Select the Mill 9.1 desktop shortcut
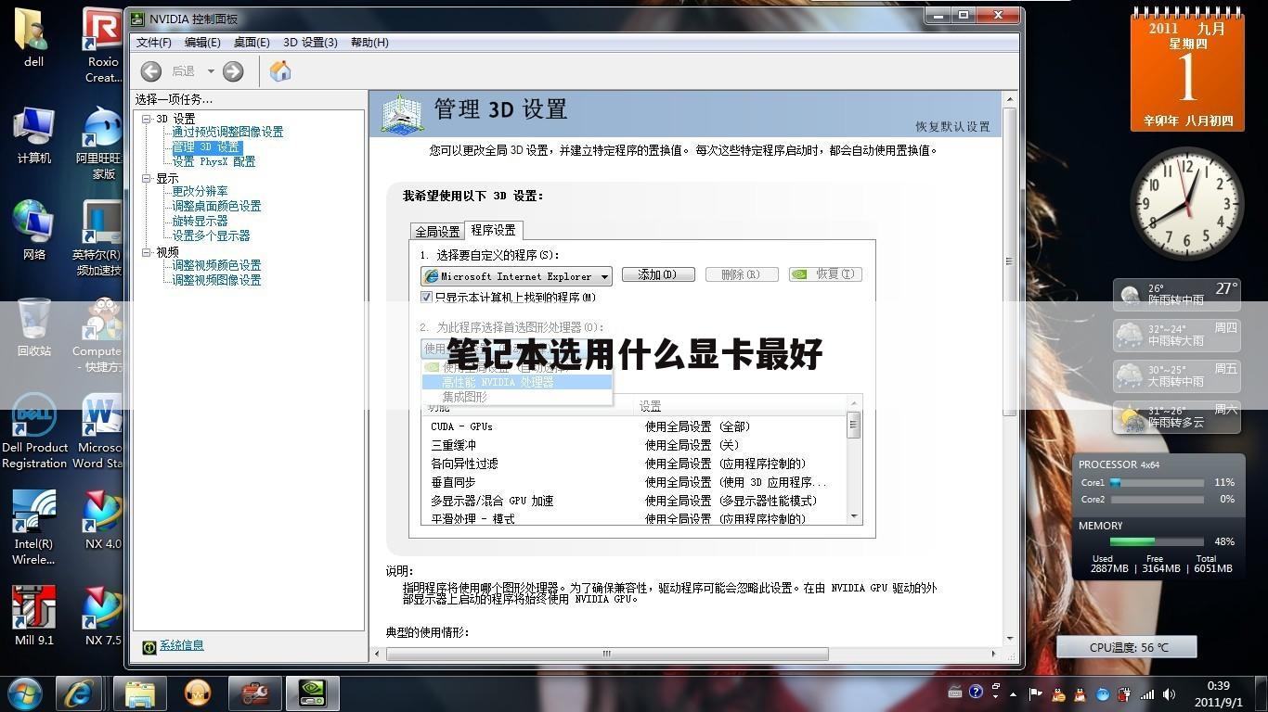The width and height of the screenshot is (1268, 712). pyautogui.click(x=34, y=617)
